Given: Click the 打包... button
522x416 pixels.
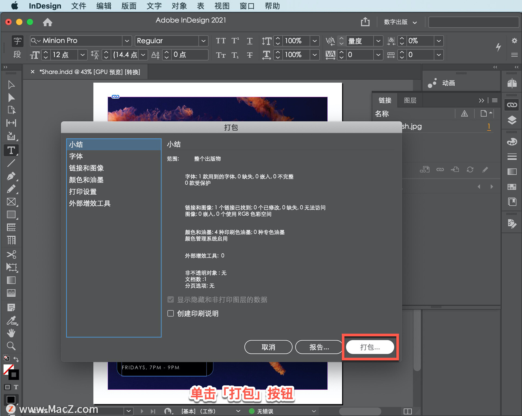Looking at the screenshot, I should 370,347.
